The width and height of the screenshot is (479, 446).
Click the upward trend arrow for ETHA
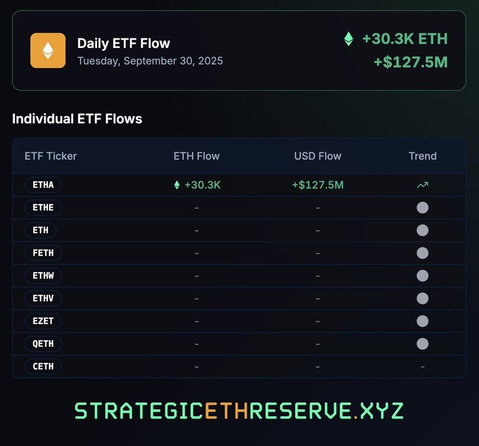(x=422, y=185)
